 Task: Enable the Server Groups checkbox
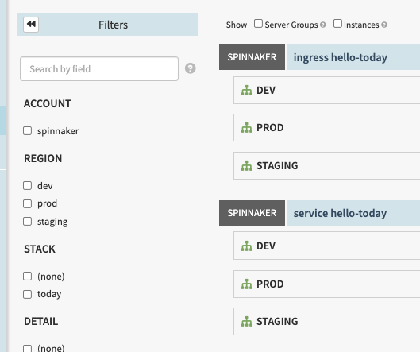(258, 24)
